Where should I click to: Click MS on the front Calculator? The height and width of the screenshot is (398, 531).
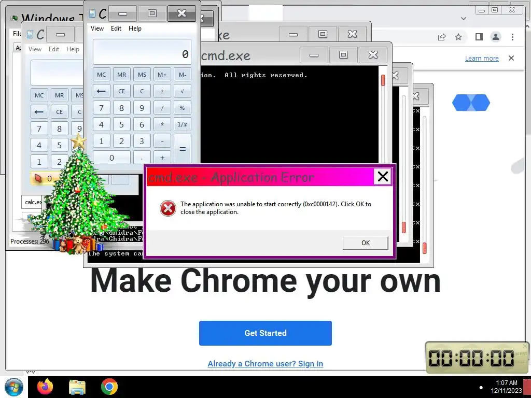[142, 75]
